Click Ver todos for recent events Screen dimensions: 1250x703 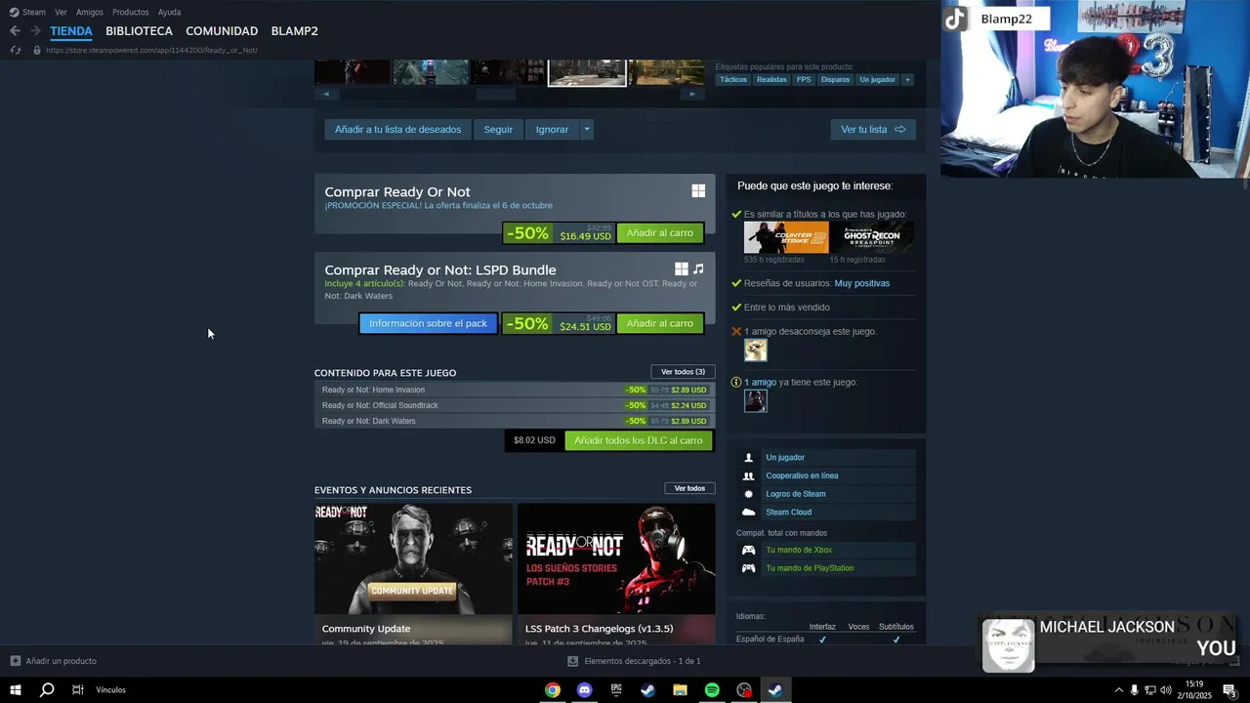pos(689,488)
